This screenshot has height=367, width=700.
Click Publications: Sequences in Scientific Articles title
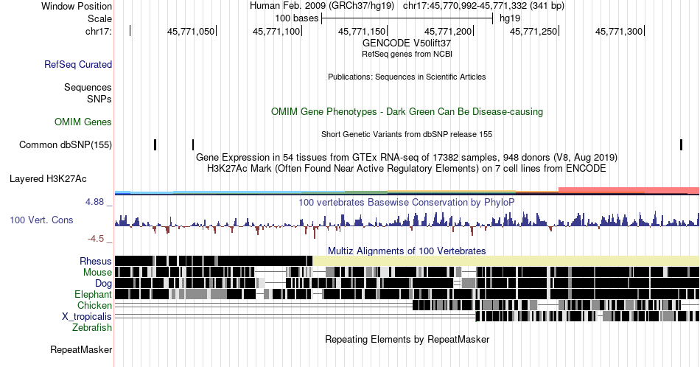point(407,77)
